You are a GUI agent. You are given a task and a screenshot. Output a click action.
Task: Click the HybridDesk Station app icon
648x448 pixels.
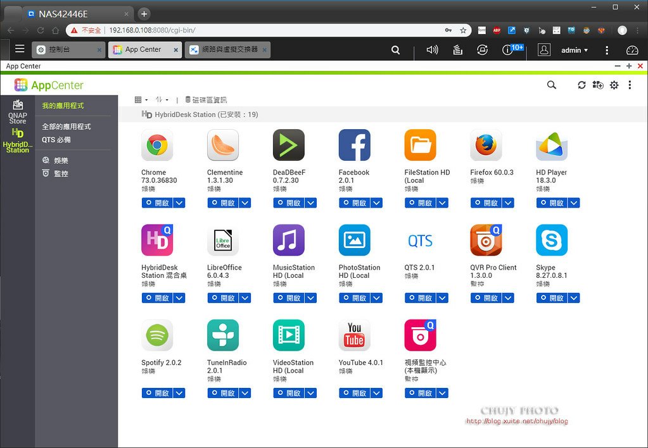click(157, 240)
